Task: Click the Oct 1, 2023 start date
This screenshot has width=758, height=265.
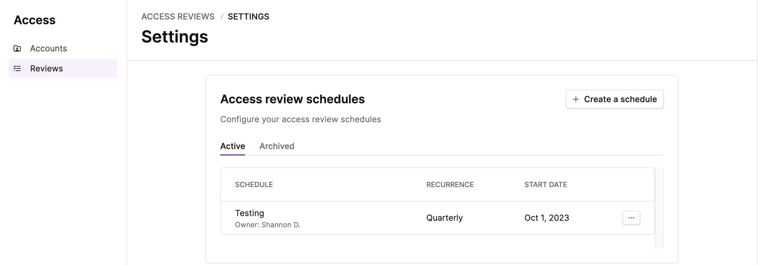Action: (547, 218)
